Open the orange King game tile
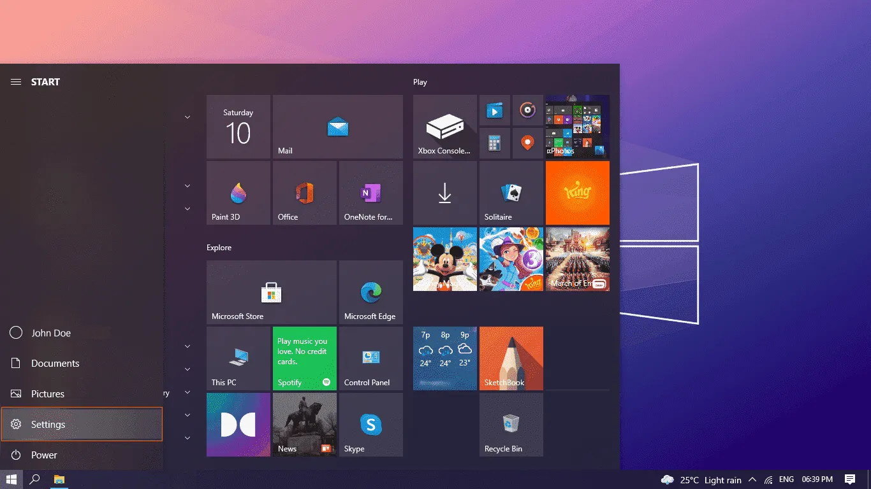 578,193
